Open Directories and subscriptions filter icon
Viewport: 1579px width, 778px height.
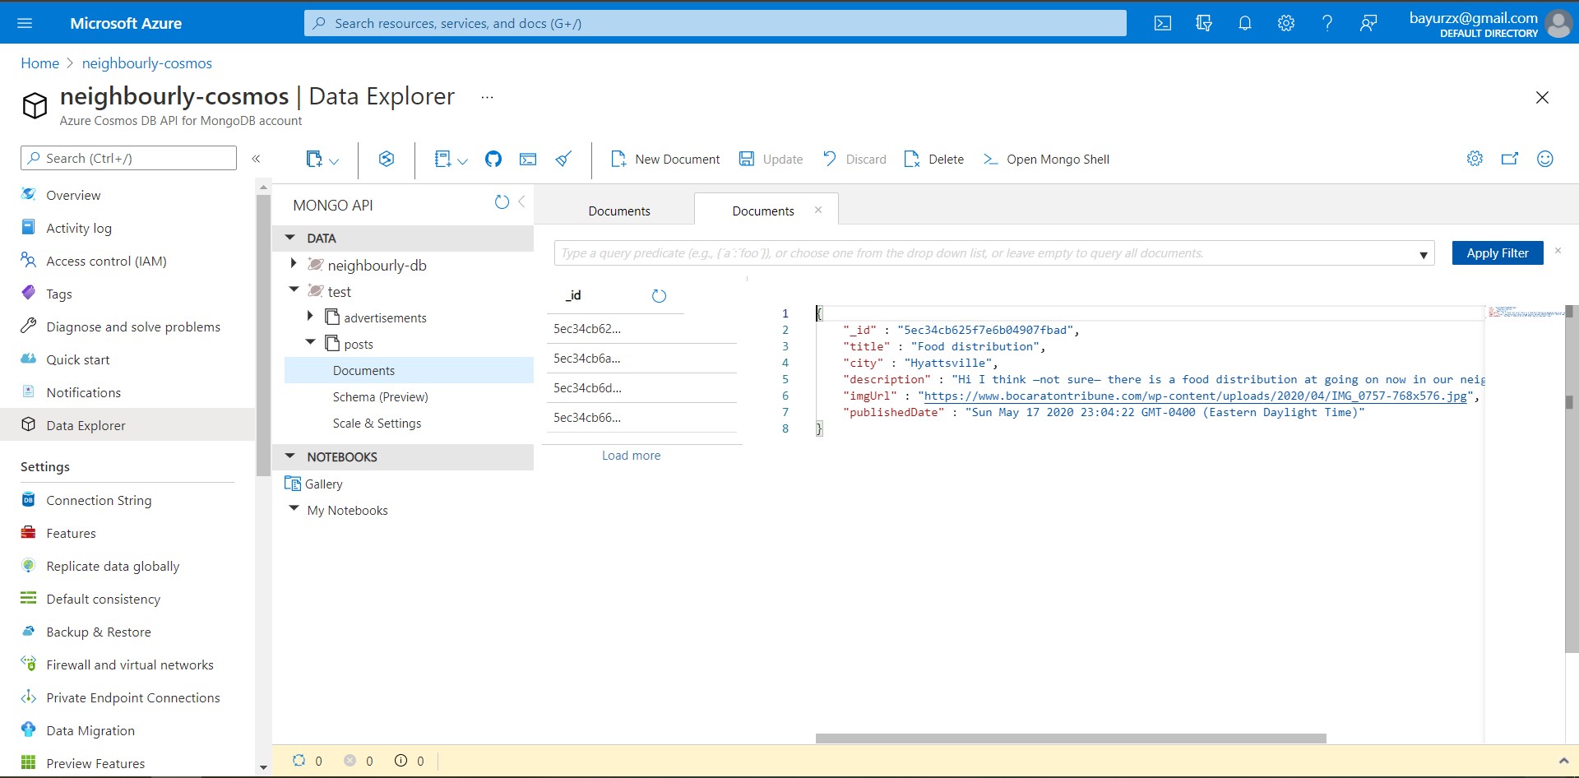[1204, 23]
